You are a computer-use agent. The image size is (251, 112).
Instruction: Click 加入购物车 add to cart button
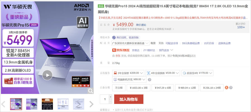click(129, 99)
